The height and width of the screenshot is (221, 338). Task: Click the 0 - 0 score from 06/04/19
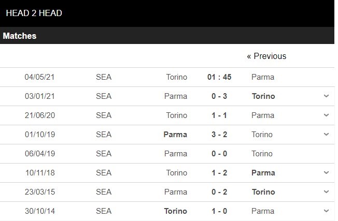(x=219, y=154)
